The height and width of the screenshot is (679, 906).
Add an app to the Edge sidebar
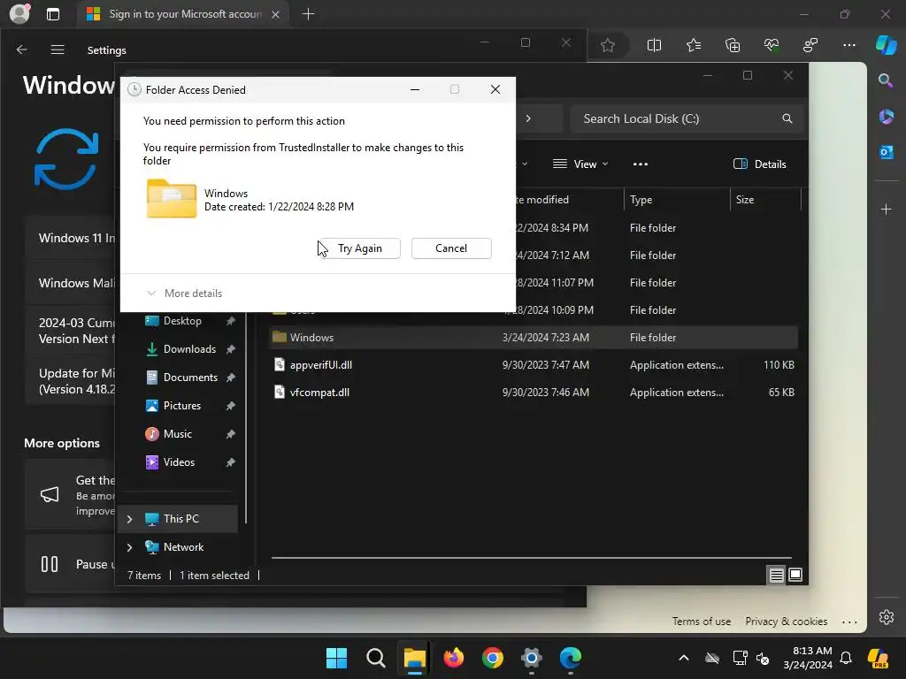pyautogui.click(x=886, y=209)
